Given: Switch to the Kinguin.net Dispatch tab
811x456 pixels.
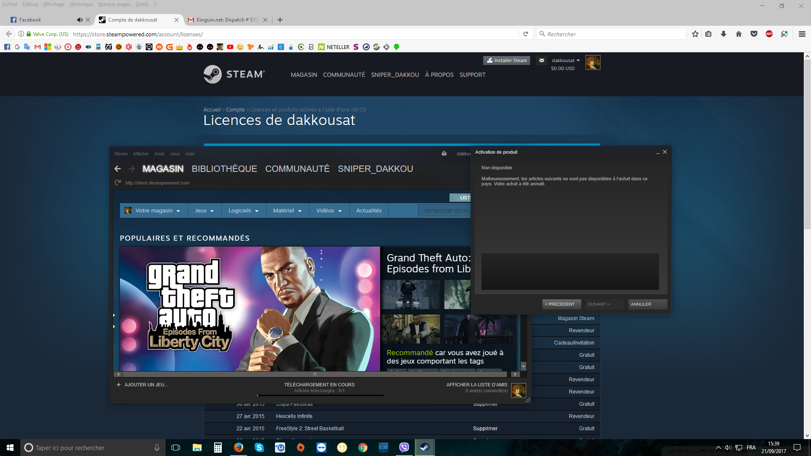Looking at the screenshot, I should coord(227,20).
